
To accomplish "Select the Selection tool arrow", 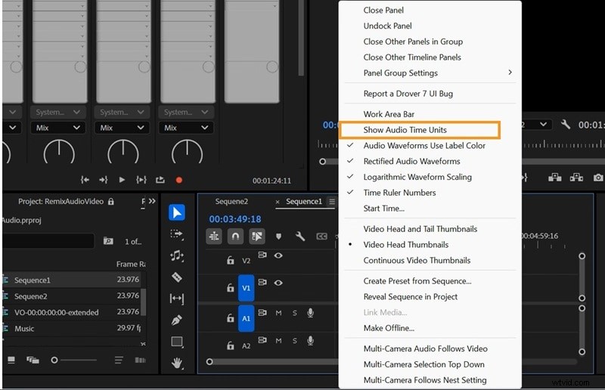I will click(x=177, y=212).
